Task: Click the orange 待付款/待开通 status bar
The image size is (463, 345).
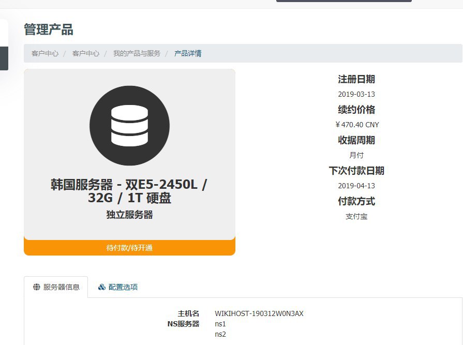Action: point(129,248)
